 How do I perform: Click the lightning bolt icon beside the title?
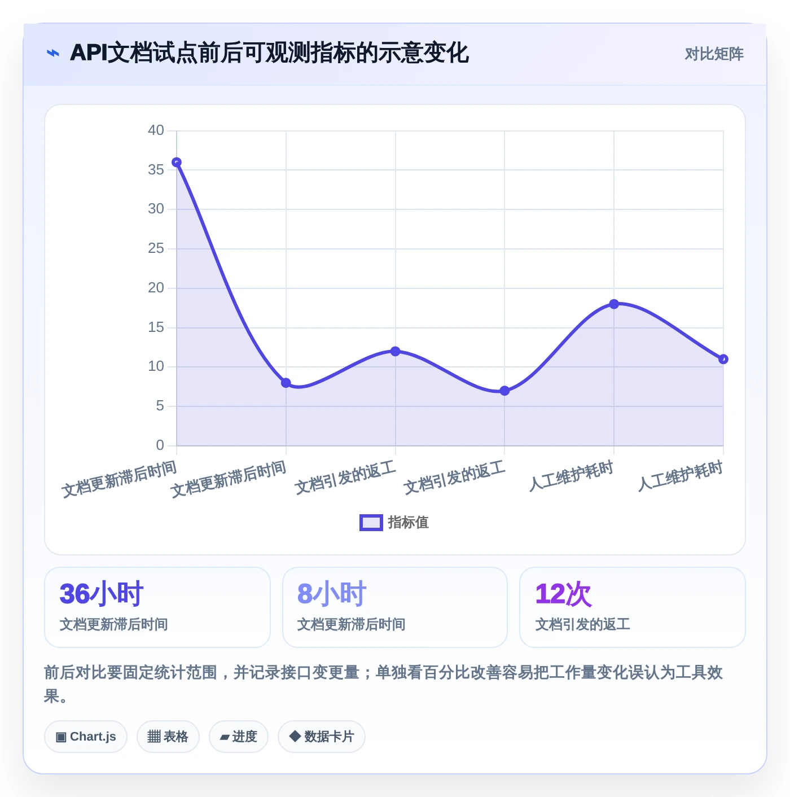(x=53, y=53)
